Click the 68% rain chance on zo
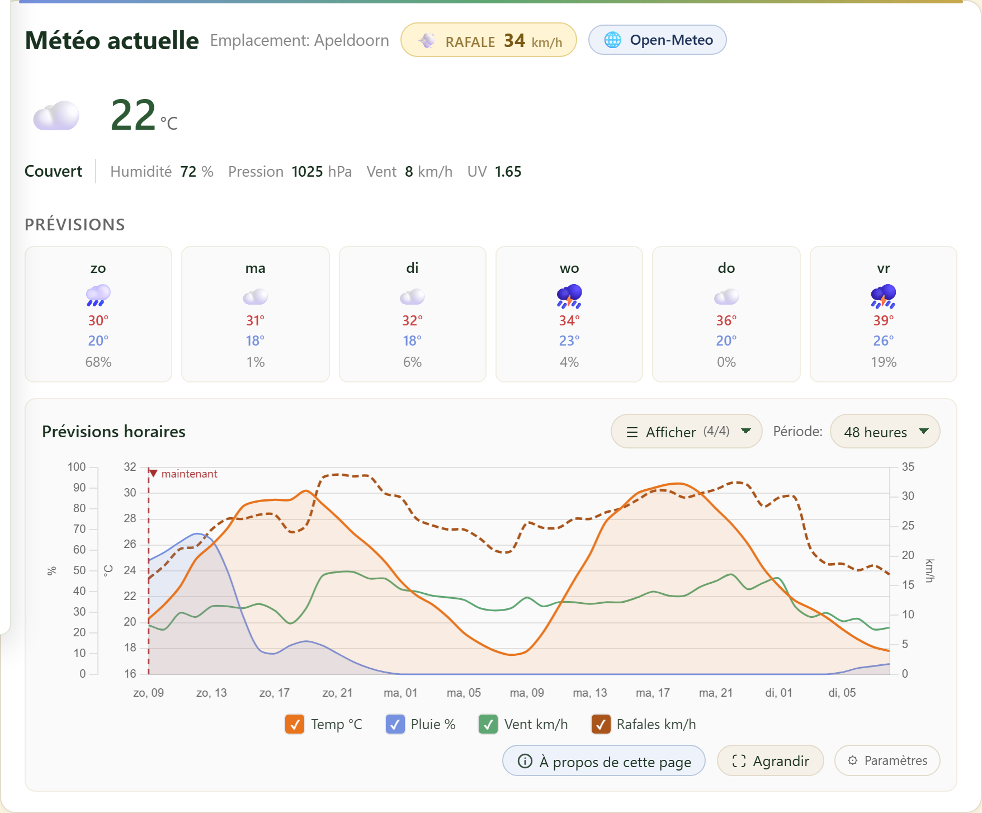The image size is (982, 813). [x=98, y=362]
